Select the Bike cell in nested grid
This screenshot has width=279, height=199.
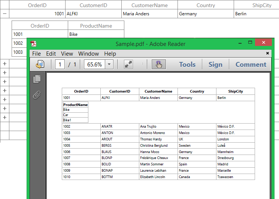(x=96, y=34)
